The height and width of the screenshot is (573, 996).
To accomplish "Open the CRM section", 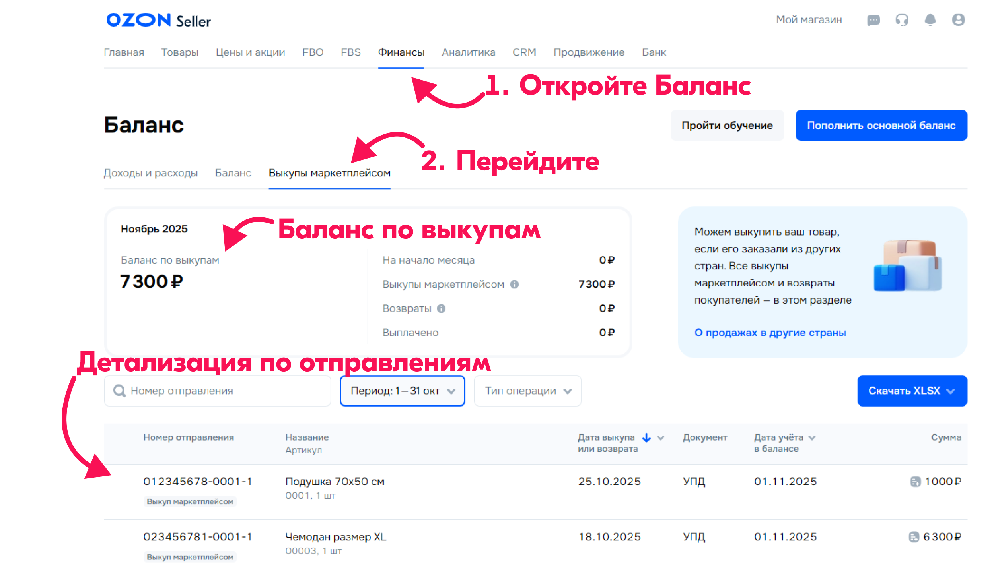I will (524, 52).
